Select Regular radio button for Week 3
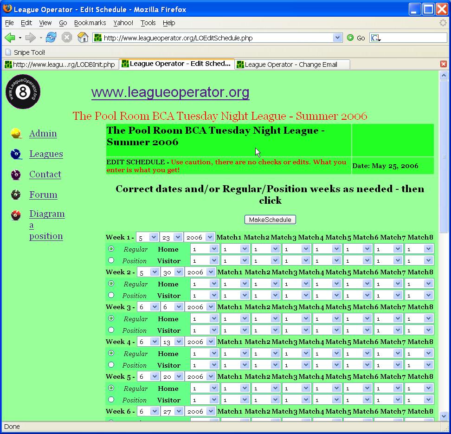The image size is (451, 434). [111, 318]
